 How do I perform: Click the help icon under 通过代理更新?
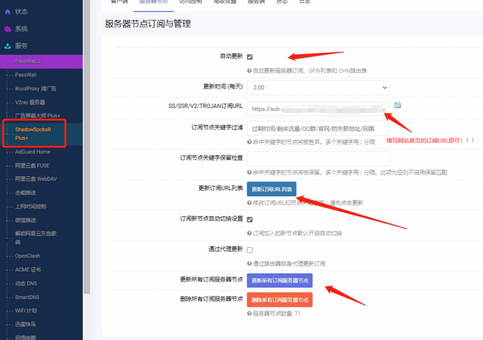pyautogui.click(x=249, y=264)
